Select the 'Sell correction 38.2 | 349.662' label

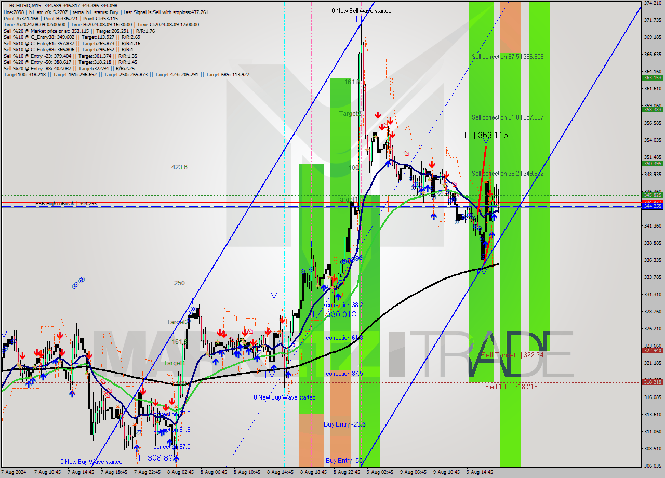(x=508, y=174)
